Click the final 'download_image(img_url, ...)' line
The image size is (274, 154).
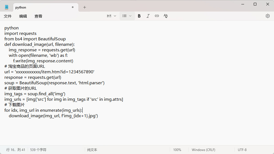[x=53, y=116]
